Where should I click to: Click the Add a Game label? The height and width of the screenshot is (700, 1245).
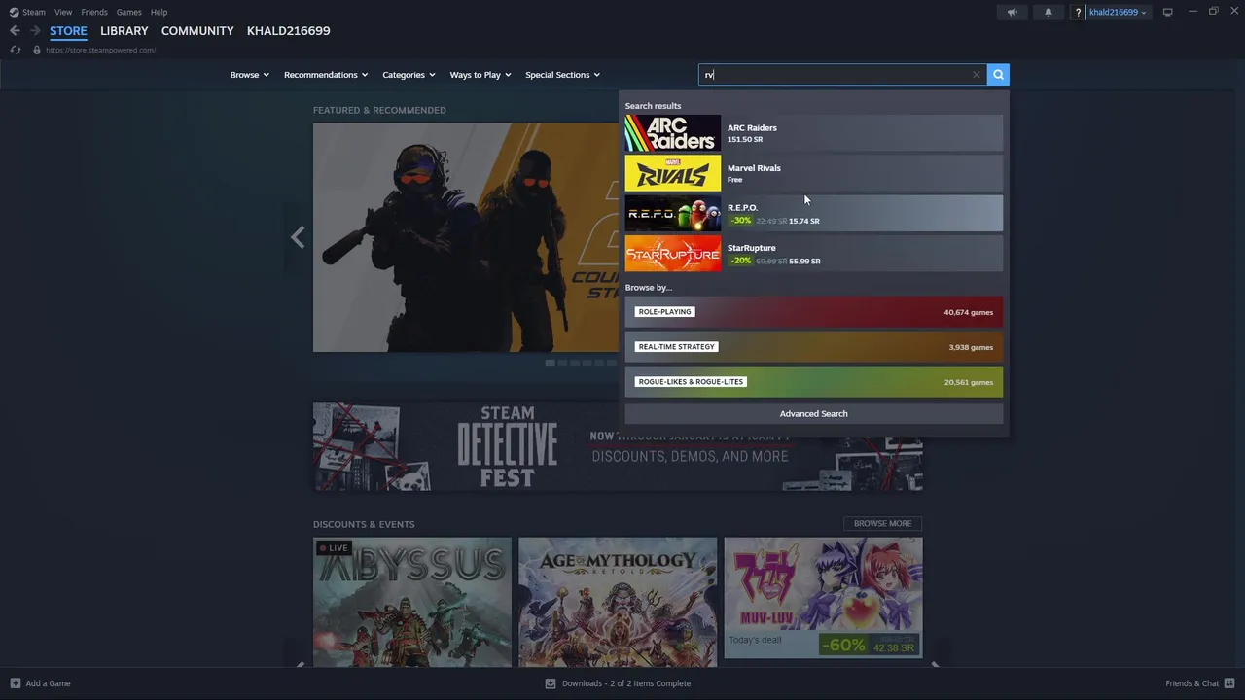pos(49,683)
